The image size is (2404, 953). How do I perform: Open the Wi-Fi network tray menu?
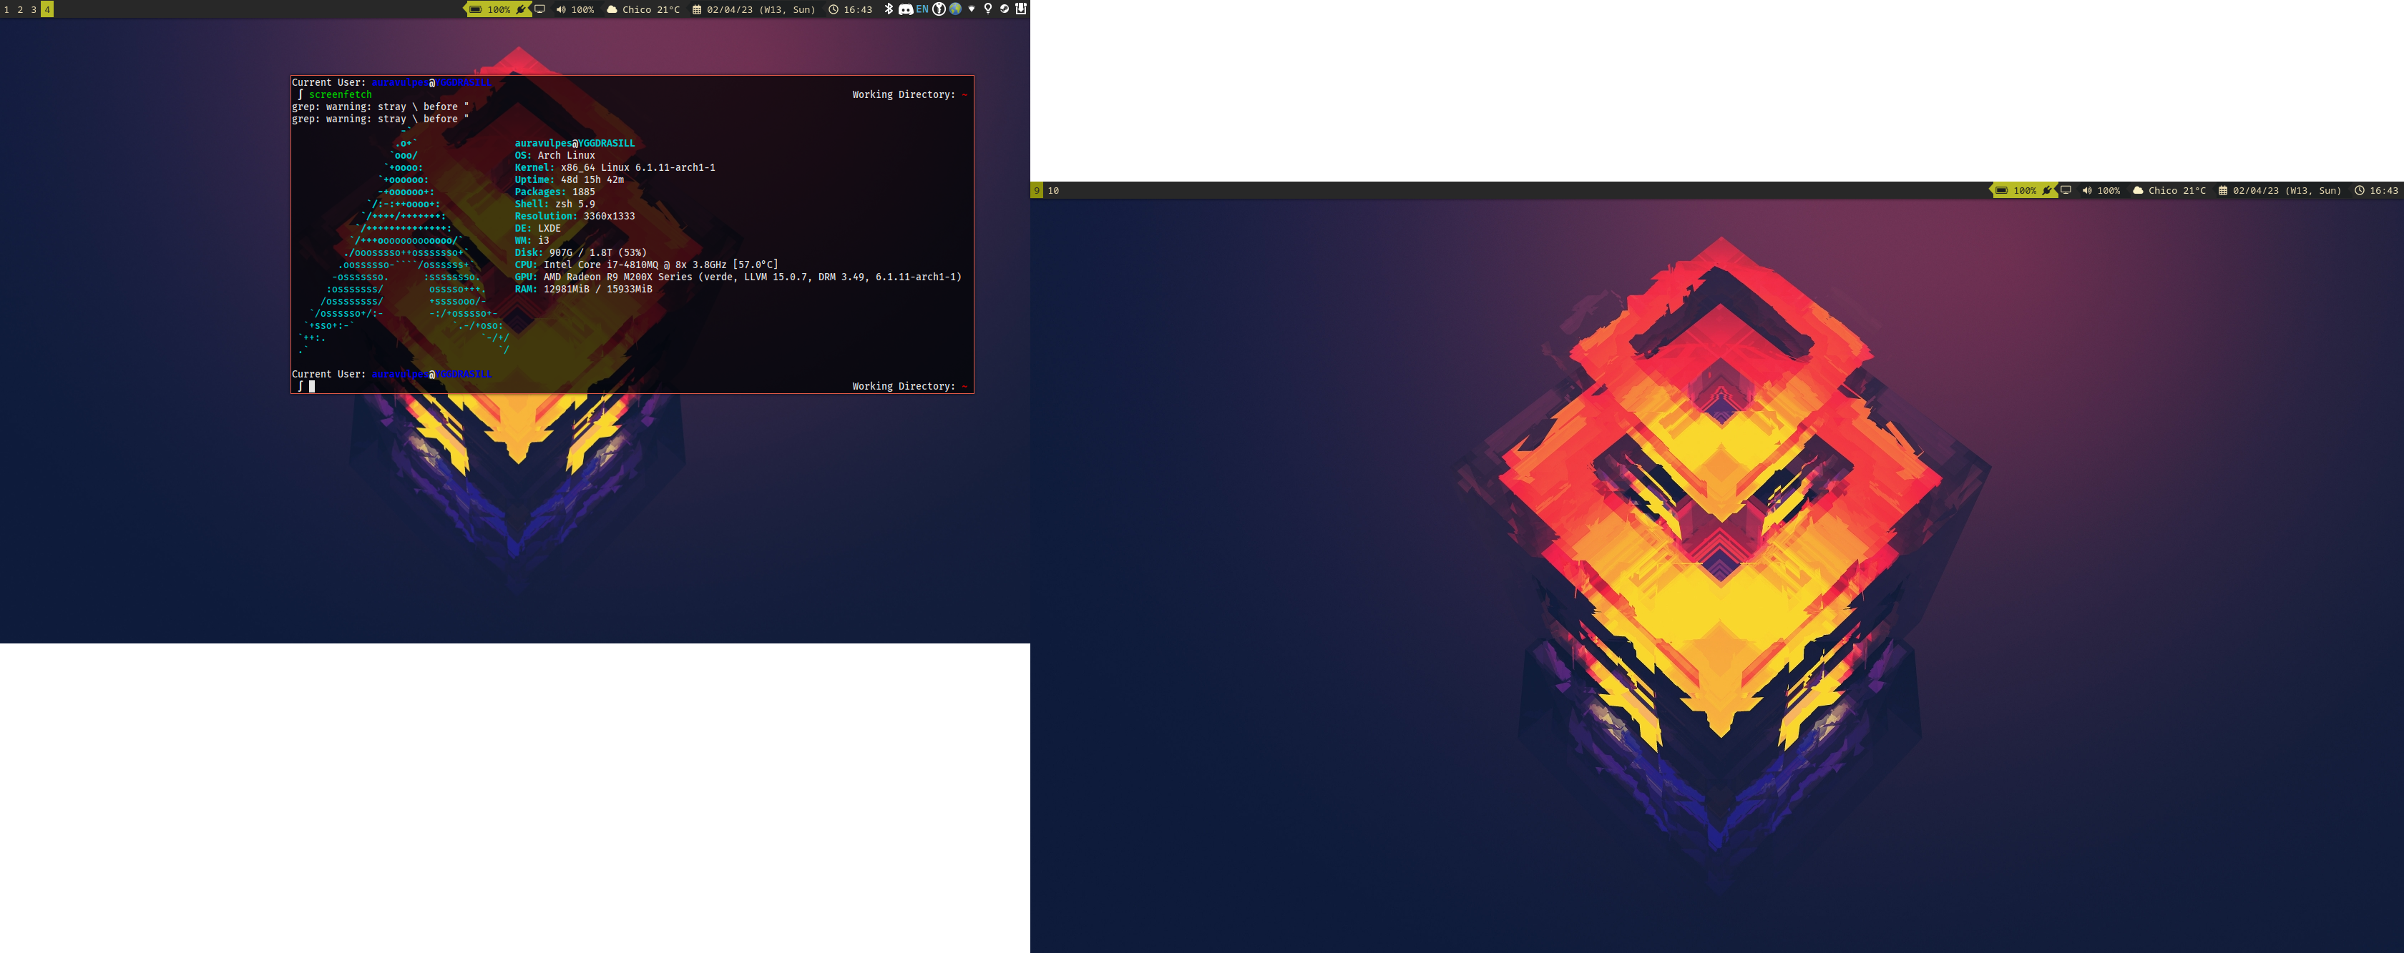click(972, 9)
